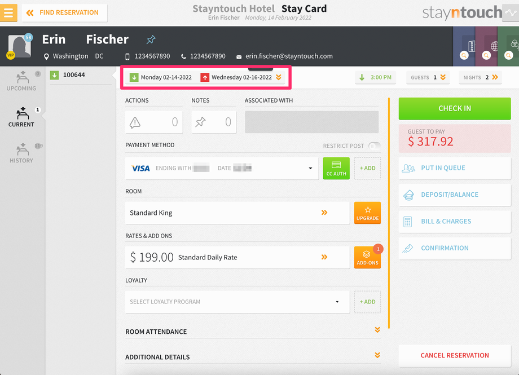Open the Add-Ons layers button
519x375 pixels.
(367, 257)
